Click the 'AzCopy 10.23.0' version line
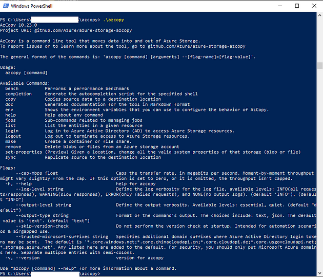This screenshot has width=323, height=277. point(18,25)
